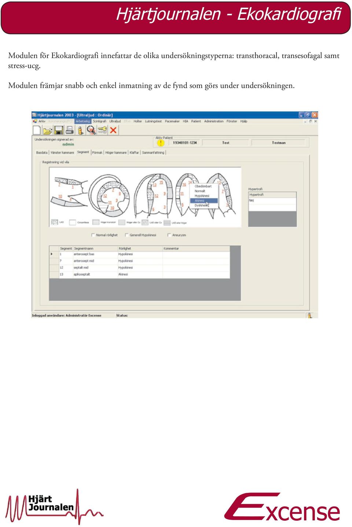Click the new blank document toolbar icon
The height and width of the screenshot is (527, 352).
37,130
